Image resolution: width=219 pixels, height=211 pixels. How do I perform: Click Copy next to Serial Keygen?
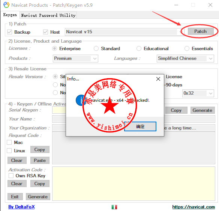(x=176, y=110)
